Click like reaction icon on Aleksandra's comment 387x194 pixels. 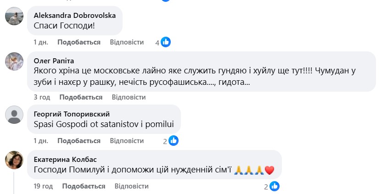[165, 42]
